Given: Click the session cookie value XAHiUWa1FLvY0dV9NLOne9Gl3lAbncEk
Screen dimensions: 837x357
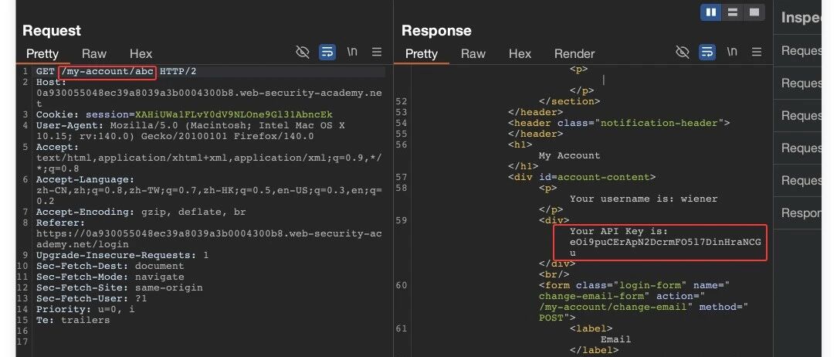Looking at the screenshot, I should [234, 114].
